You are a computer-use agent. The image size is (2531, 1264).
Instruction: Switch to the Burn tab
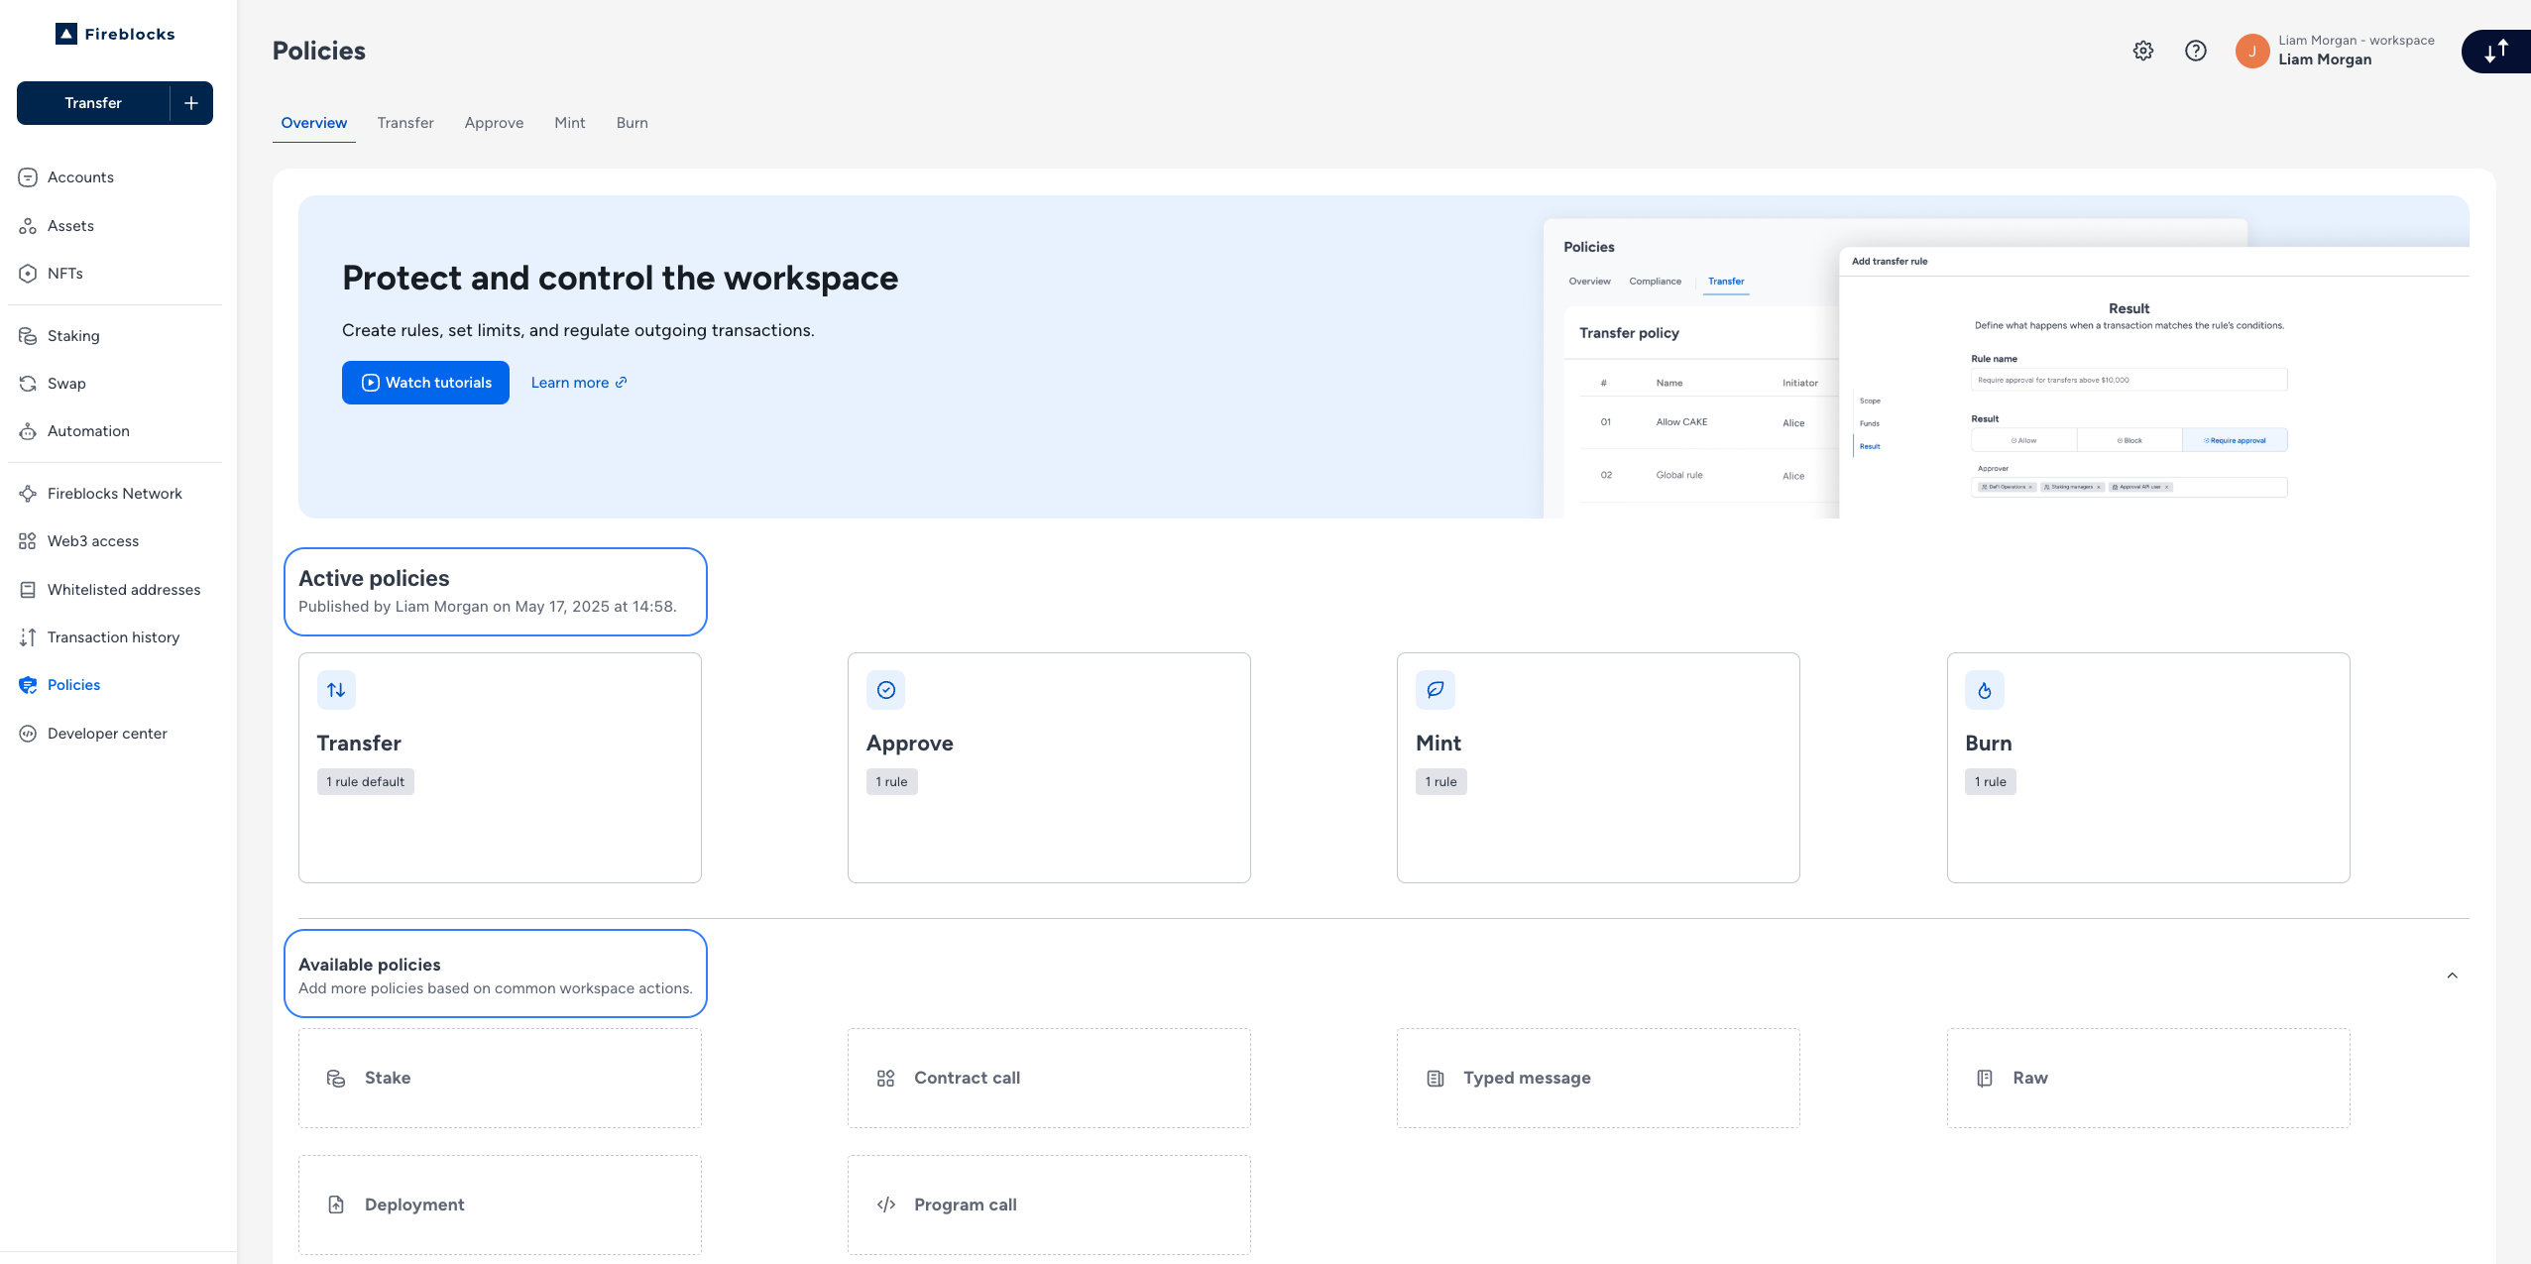coord(633,123)
